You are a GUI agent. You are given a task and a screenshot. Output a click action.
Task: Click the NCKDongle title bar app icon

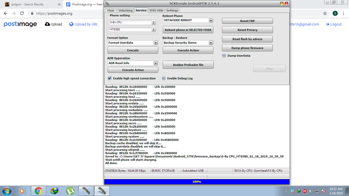click(107, 3)
